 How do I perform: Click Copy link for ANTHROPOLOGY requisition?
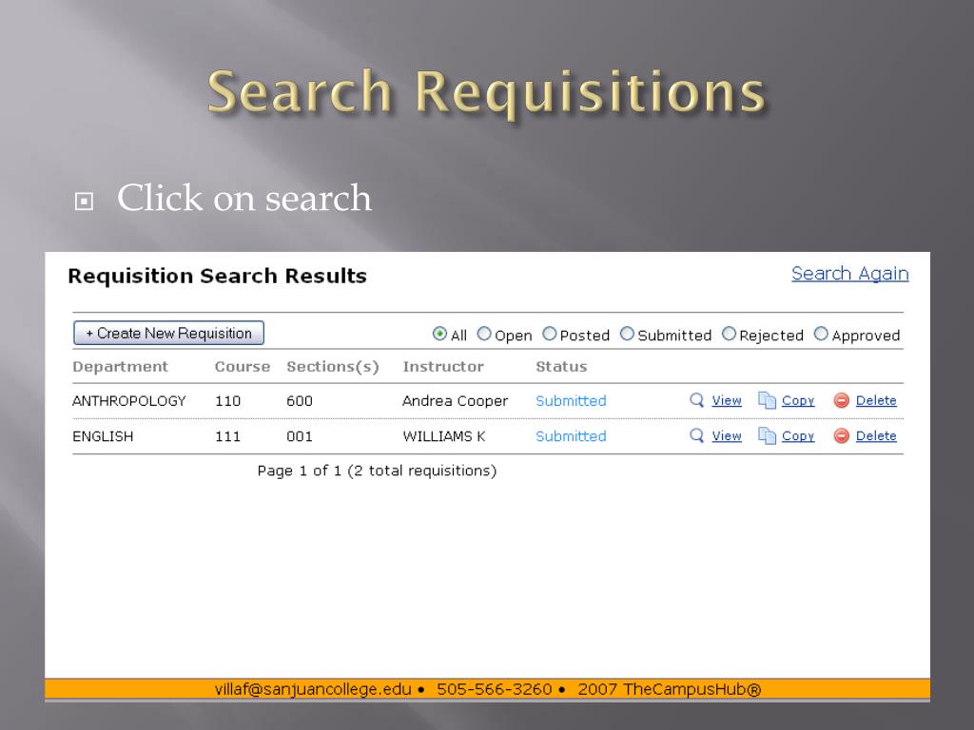798,401
